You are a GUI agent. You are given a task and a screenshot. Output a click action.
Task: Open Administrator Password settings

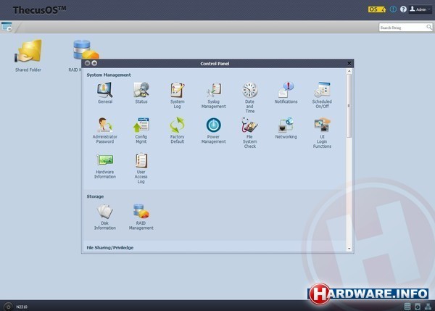click(105, 130)
